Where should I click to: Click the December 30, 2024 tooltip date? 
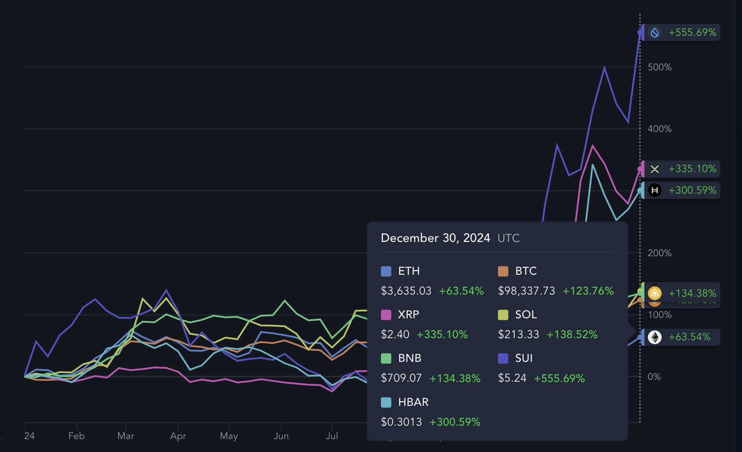(x=435, y=238)
